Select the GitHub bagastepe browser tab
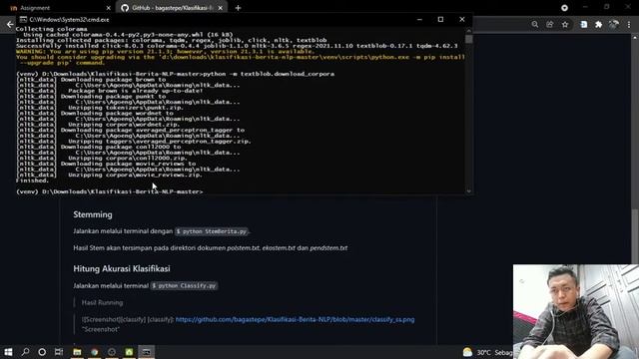This screenshot has height=359, width=639. (x=172, y=8)
